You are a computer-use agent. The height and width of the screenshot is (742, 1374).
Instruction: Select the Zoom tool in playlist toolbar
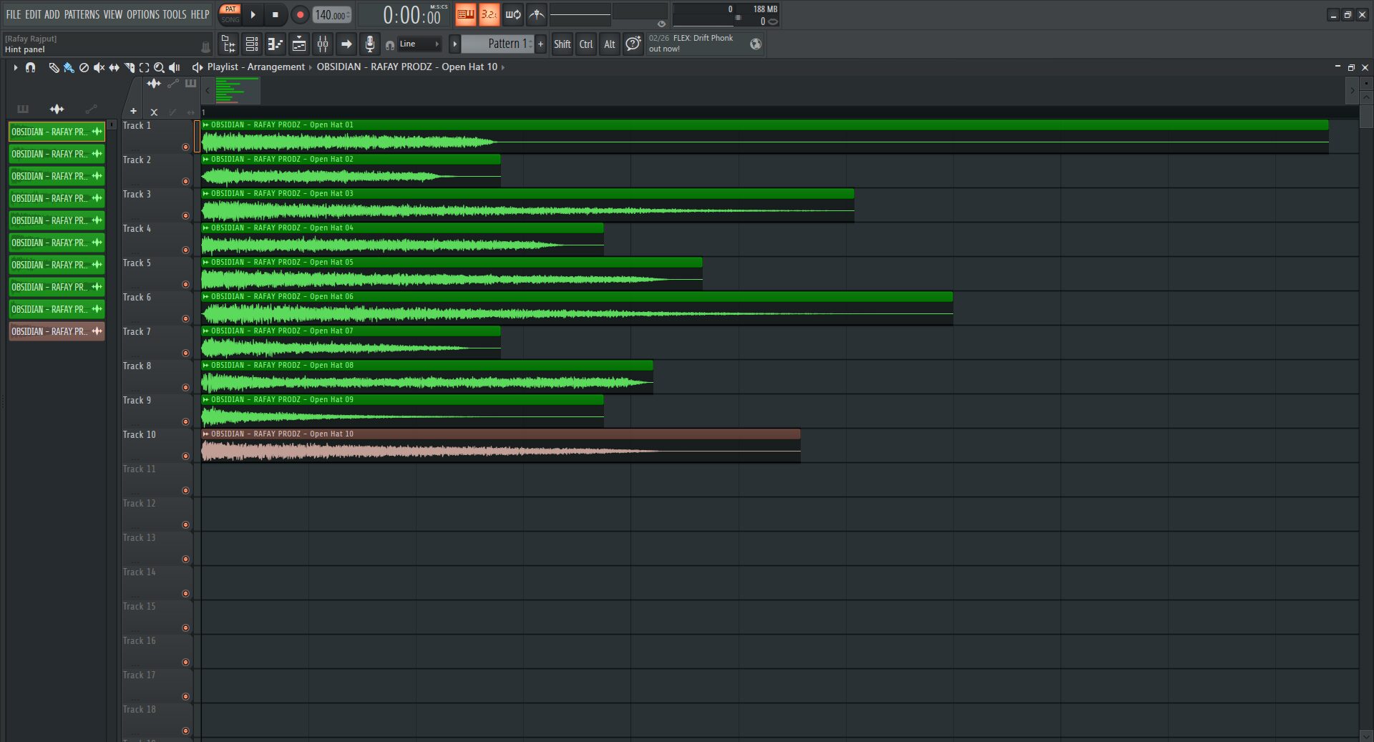(159, 67)
